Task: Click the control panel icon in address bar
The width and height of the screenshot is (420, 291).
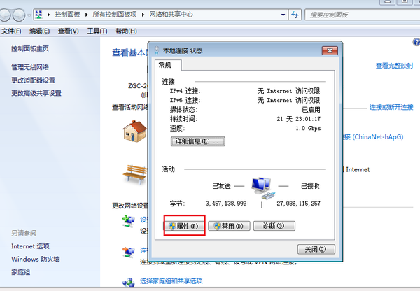Action: (38, 15)
